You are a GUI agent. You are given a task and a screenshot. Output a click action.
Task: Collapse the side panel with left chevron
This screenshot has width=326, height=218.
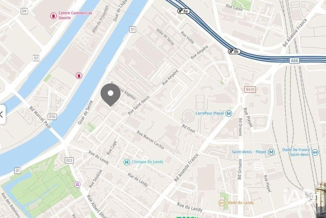coord(2,114)
